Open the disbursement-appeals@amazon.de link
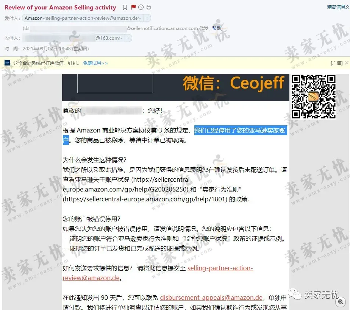The height and width of the screenshot is (310, 350). (x=211, y=298)
